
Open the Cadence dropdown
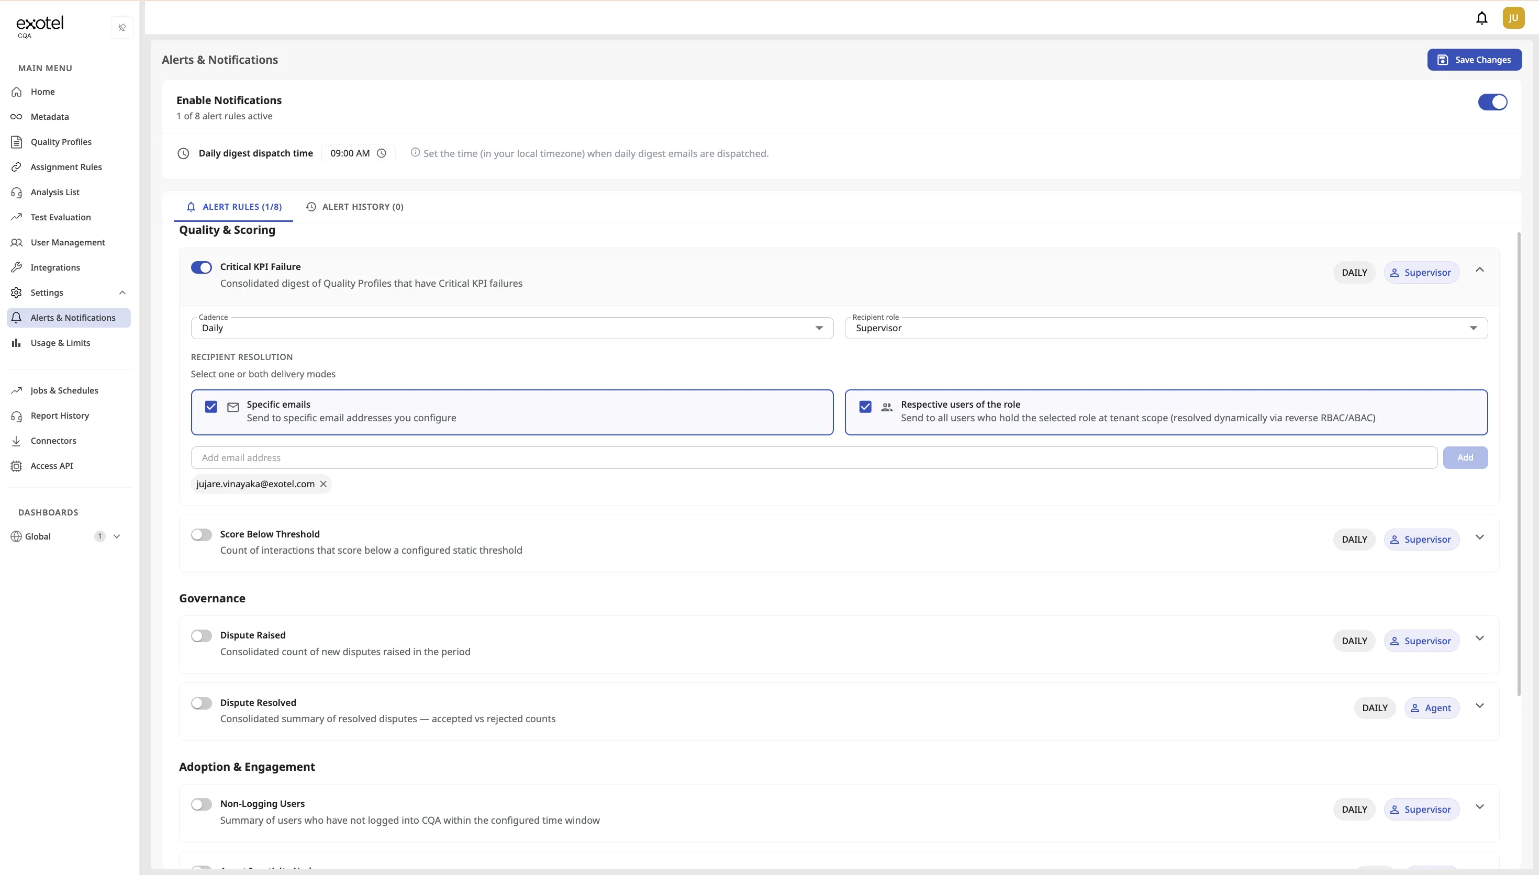coord(512,328)
